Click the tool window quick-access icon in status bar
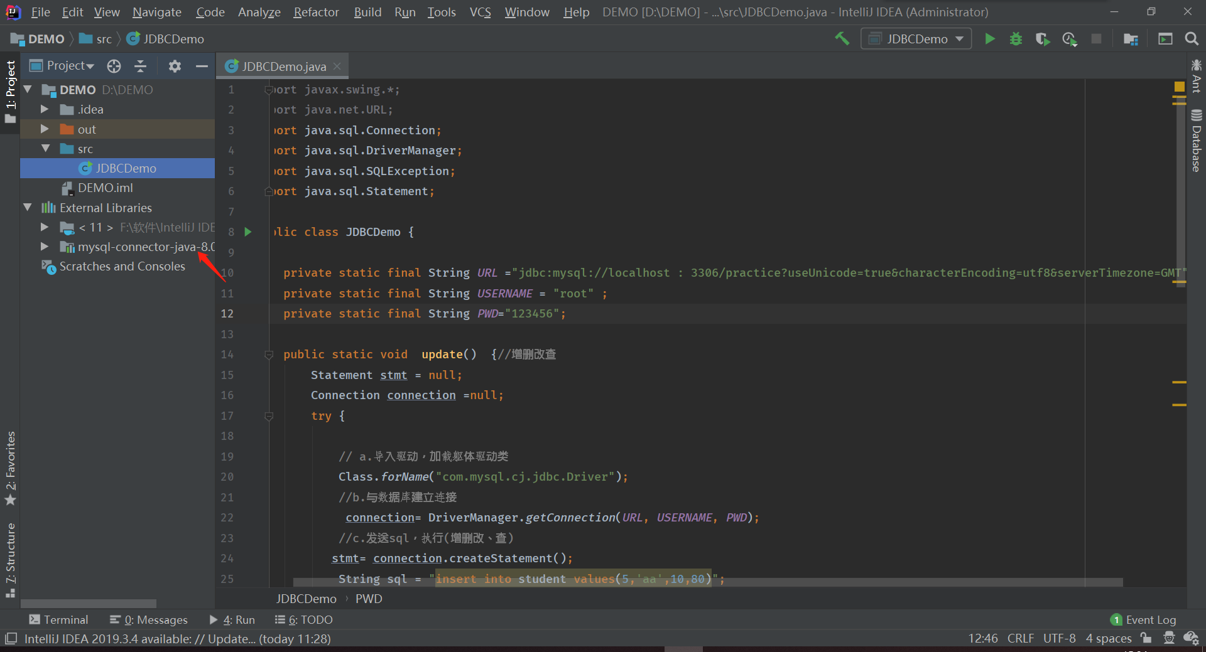This screenshot has width=1206, height=652. point(11,639)
